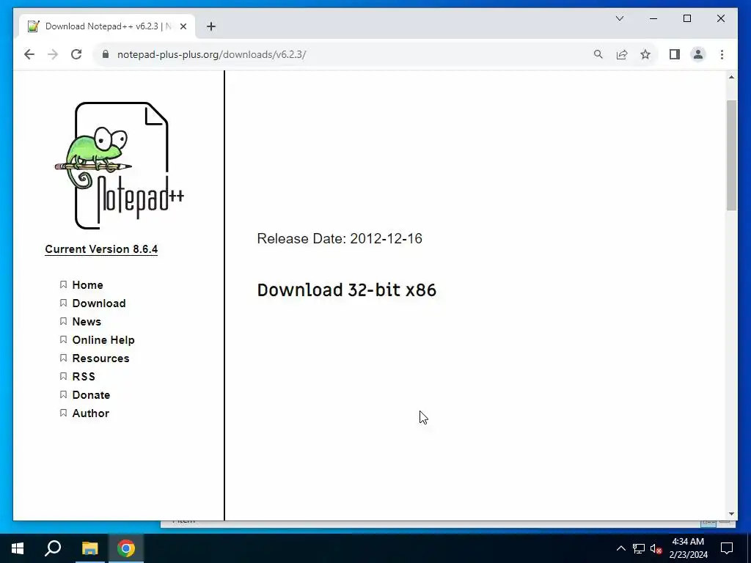The width and height of the screenshot is (751, 563).
Task: Click the Notepad++ chameleon logo
Action: (120, 166)
